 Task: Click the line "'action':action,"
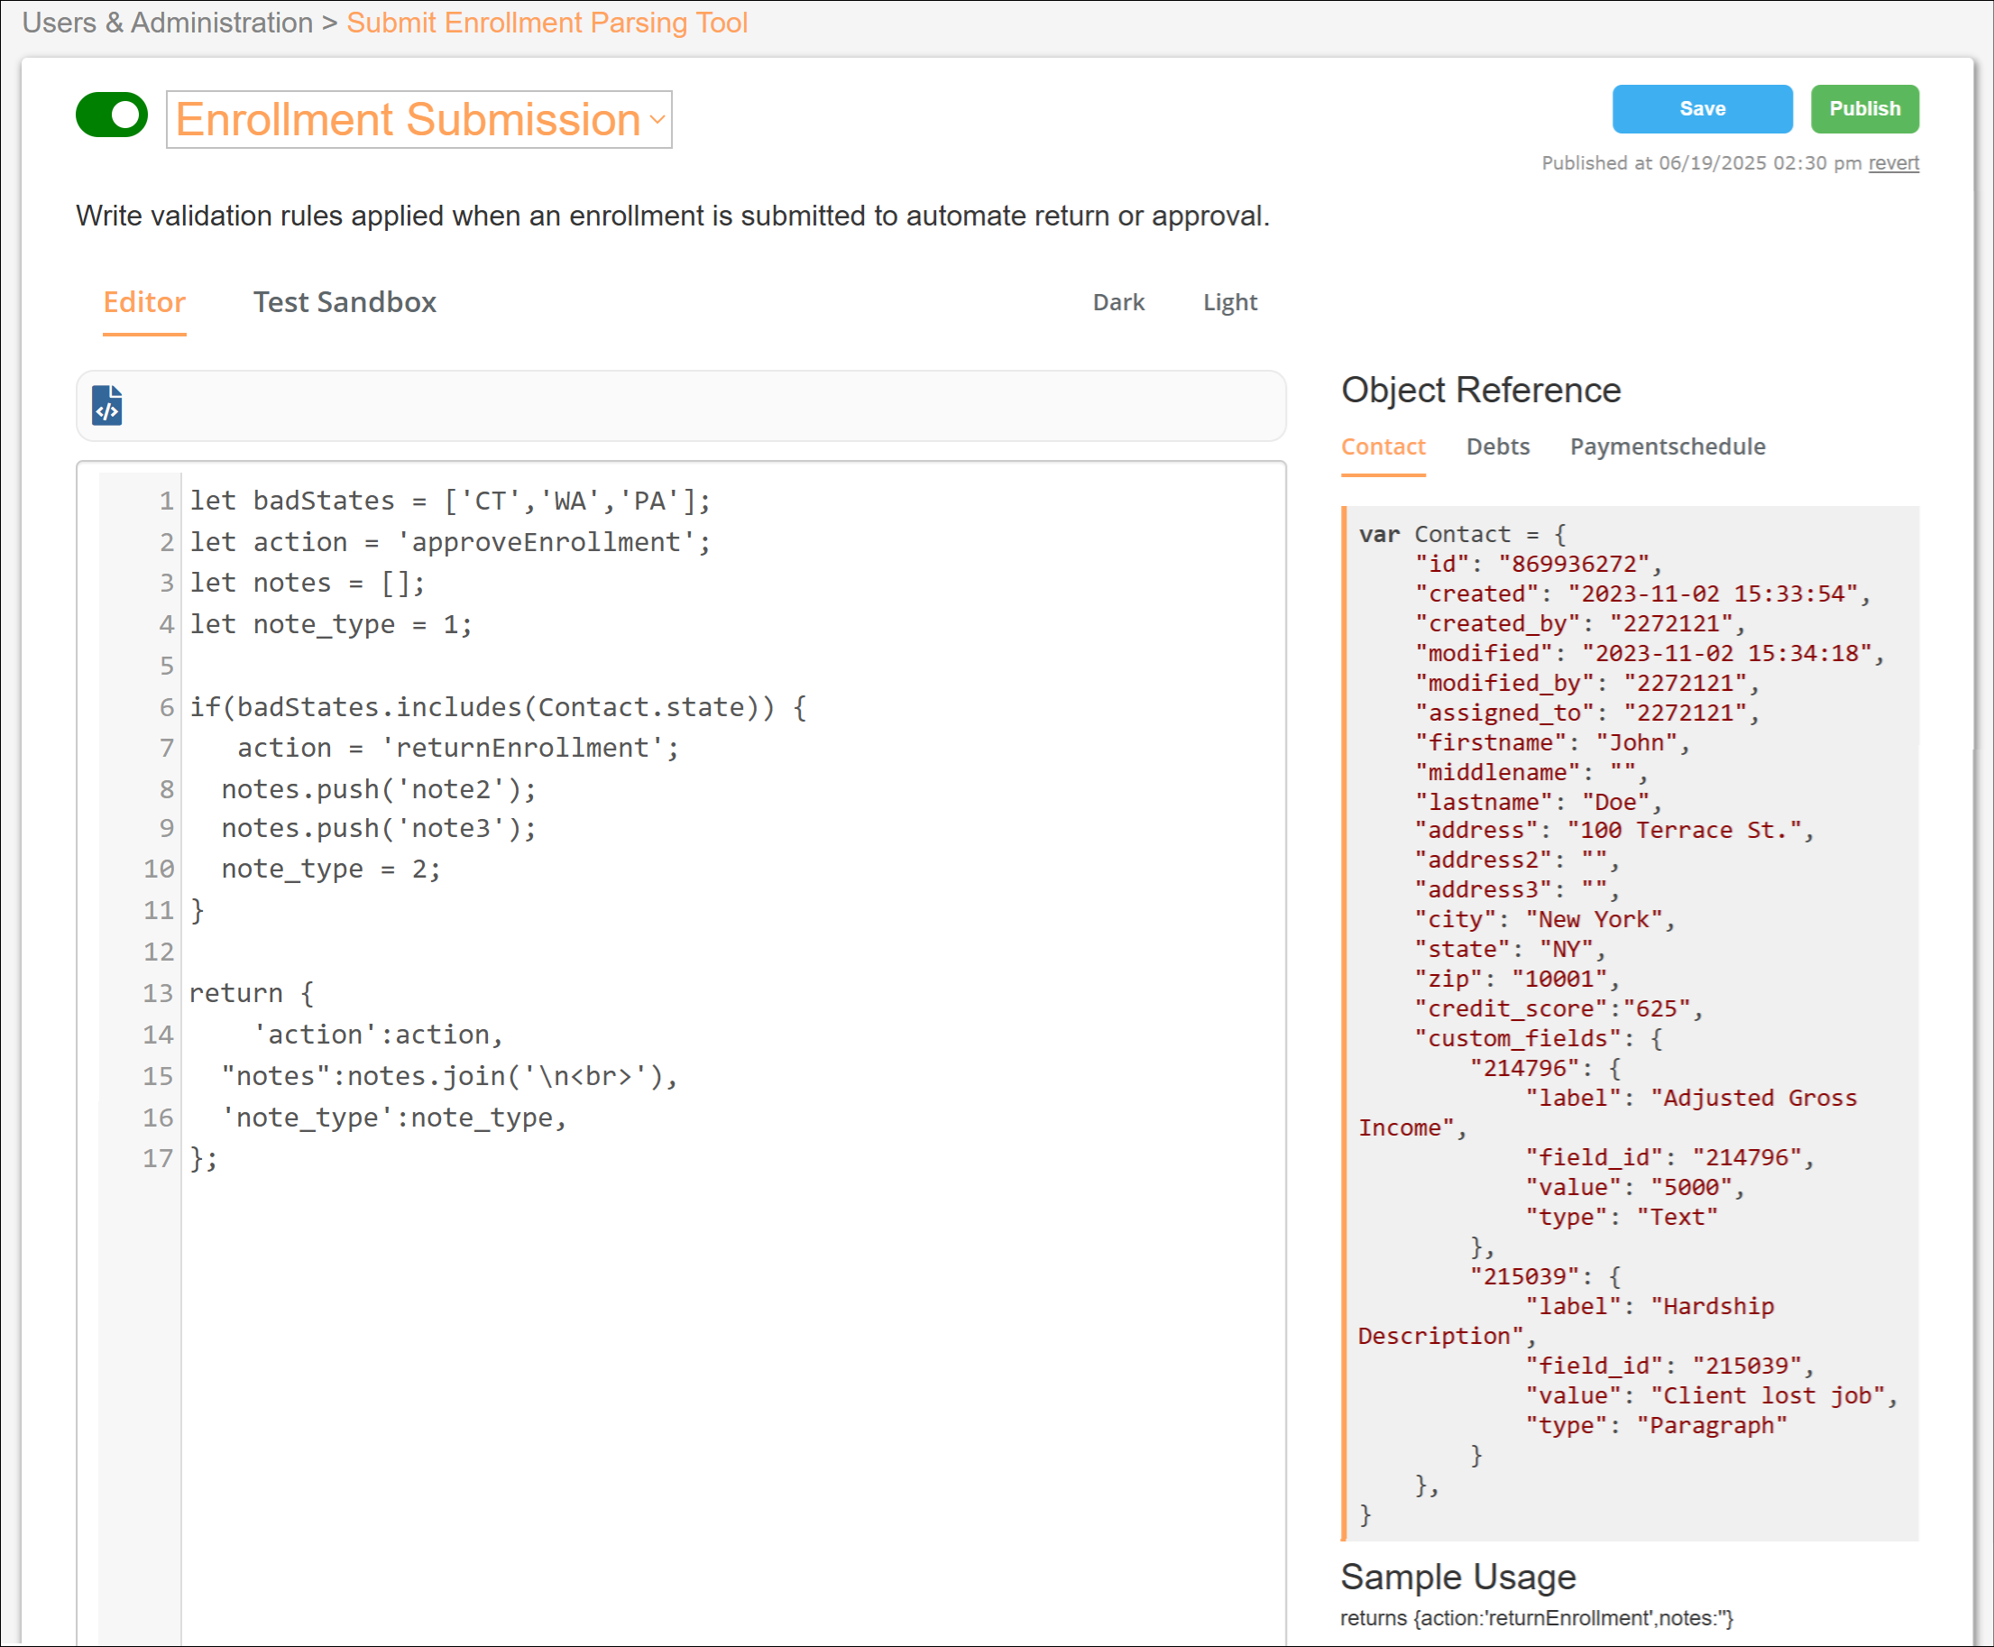pyautogui.click(x=379, y=1035)
